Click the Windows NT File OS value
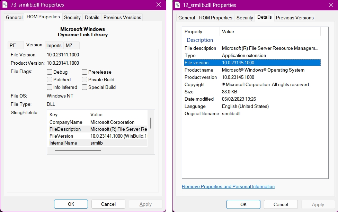The height and width of the screenshot is (212, 338). click(x=60, y=96)
